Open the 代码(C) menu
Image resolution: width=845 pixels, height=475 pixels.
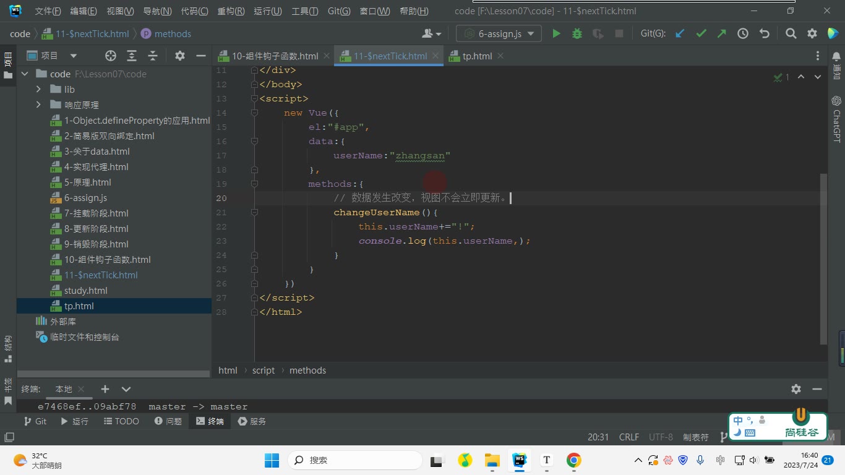point(194,11)
